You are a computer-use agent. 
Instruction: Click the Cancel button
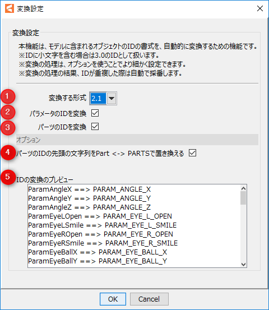(x=149, y=299)
